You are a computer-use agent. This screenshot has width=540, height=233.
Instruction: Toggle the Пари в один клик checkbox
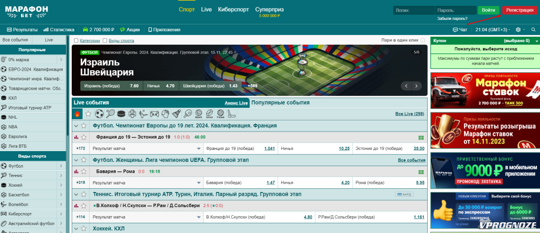(423, 40)
